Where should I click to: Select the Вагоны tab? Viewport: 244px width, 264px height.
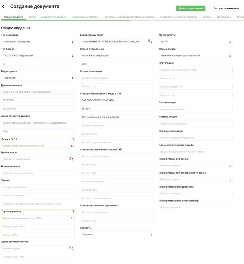point(207,17)
